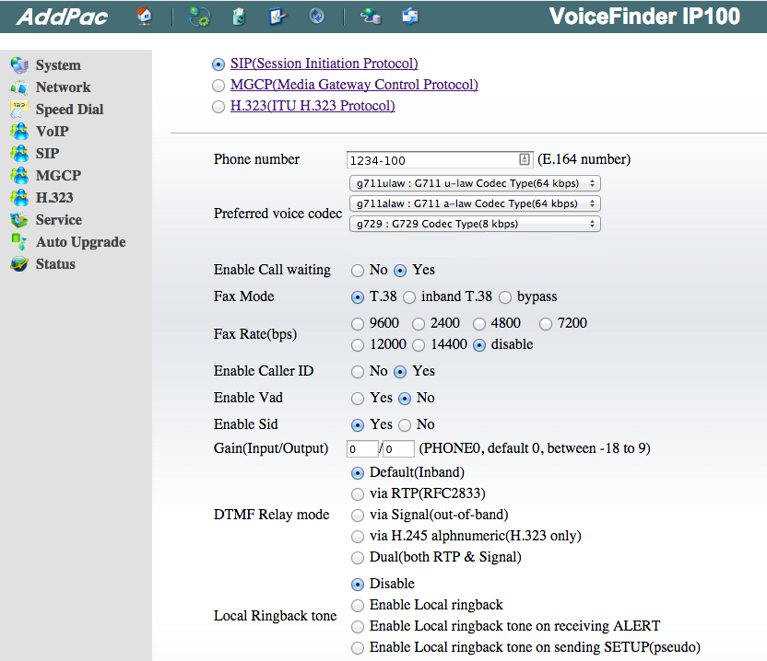Open the Network section in sidebar
This screenshot has width=767, height=661.
(63, 87)
